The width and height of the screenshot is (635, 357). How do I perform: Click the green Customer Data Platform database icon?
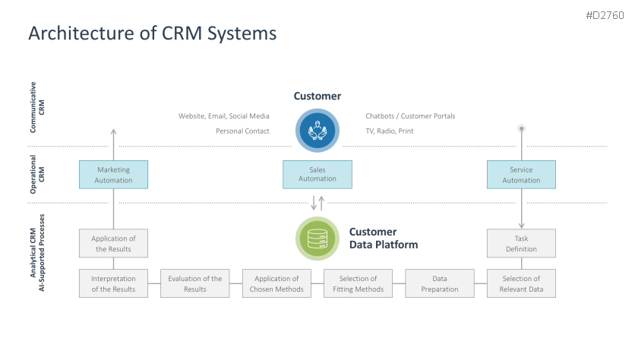tap(317, 239)
